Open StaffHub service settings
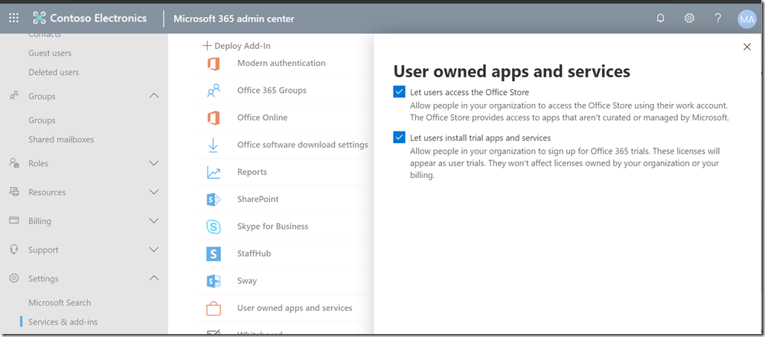 (x=255, y=254)
